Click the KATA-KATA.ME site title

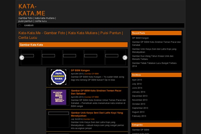pyautogui.click(x=32, y=10)
